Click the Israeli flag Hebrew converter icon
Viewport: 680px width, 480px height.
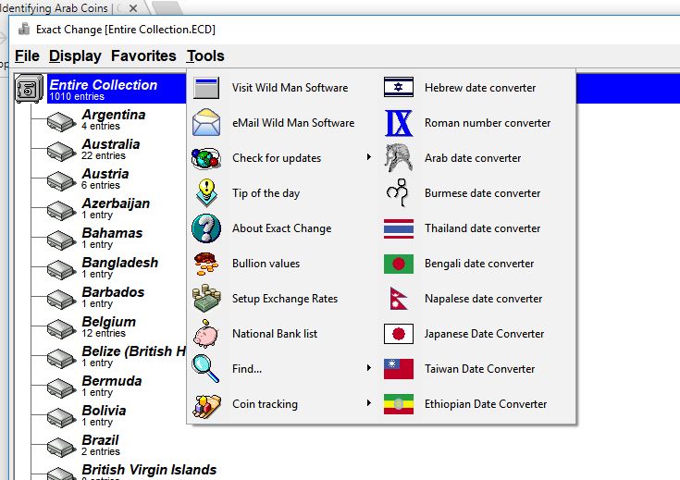click(x=399, y=87)
